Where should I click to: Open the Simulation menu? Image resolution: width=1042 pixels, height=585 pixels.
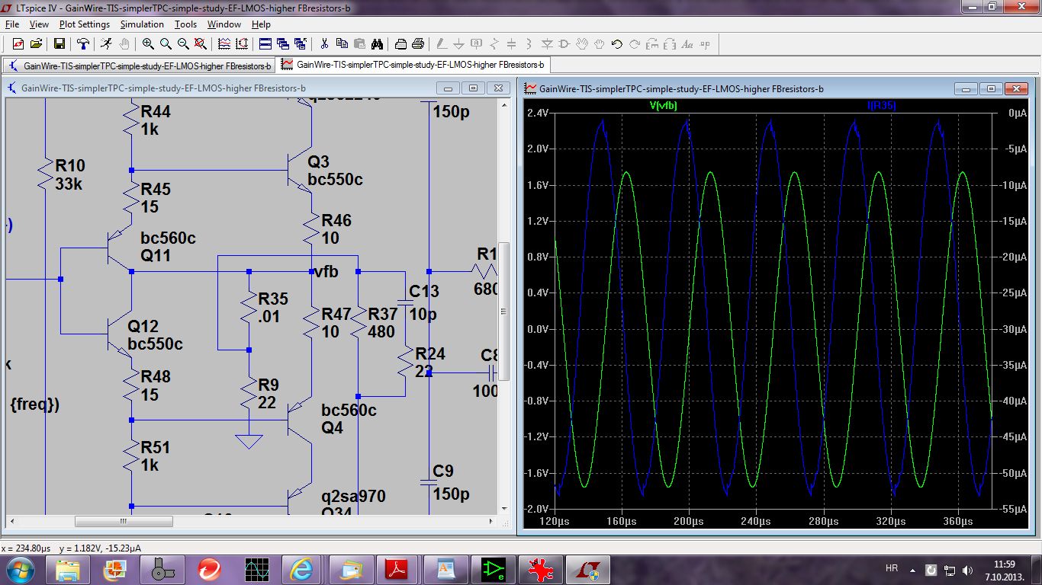pyautogui.click(x=142, y=24)
